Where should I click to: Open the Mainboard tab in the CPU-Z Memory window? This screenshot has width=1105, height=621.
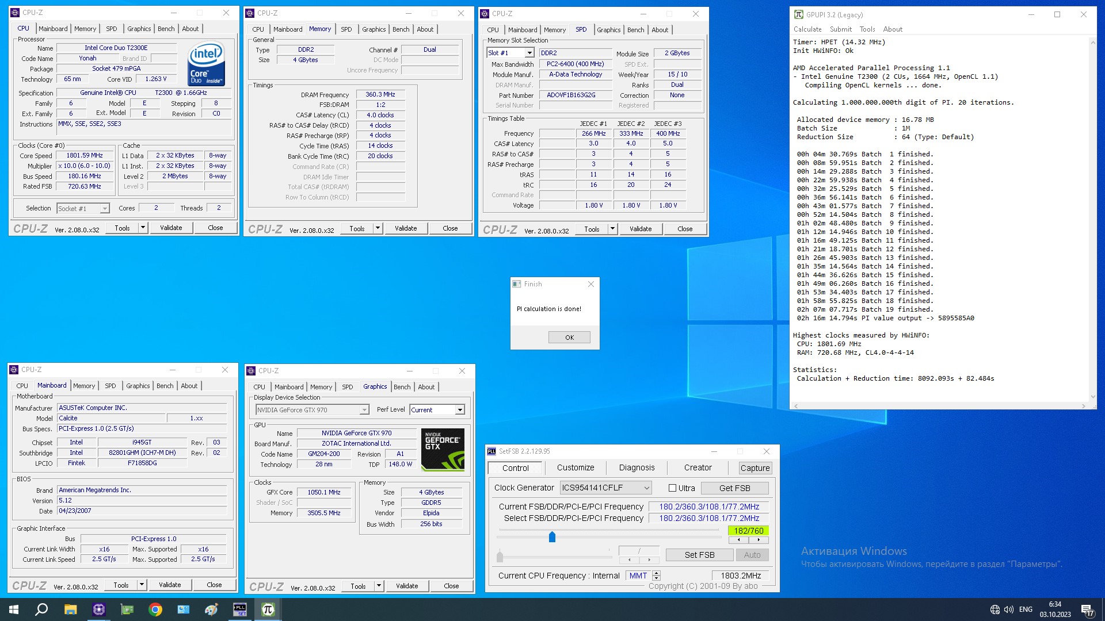[x=288, y=29]
